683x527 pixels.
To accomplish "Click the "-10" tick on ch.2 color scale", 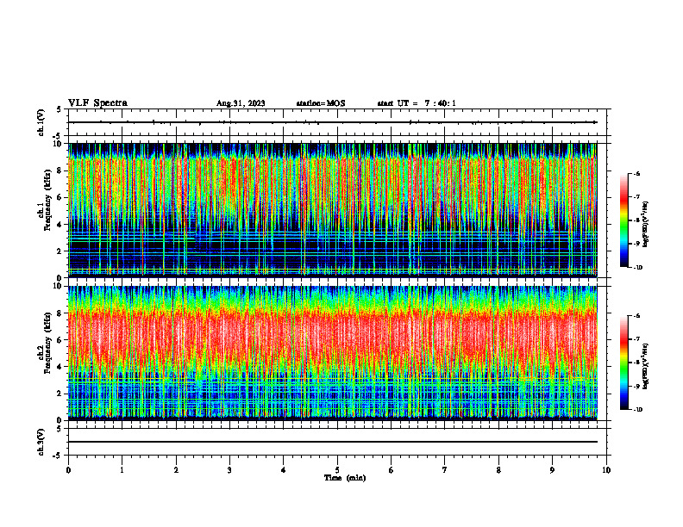I will coord(638,410).
